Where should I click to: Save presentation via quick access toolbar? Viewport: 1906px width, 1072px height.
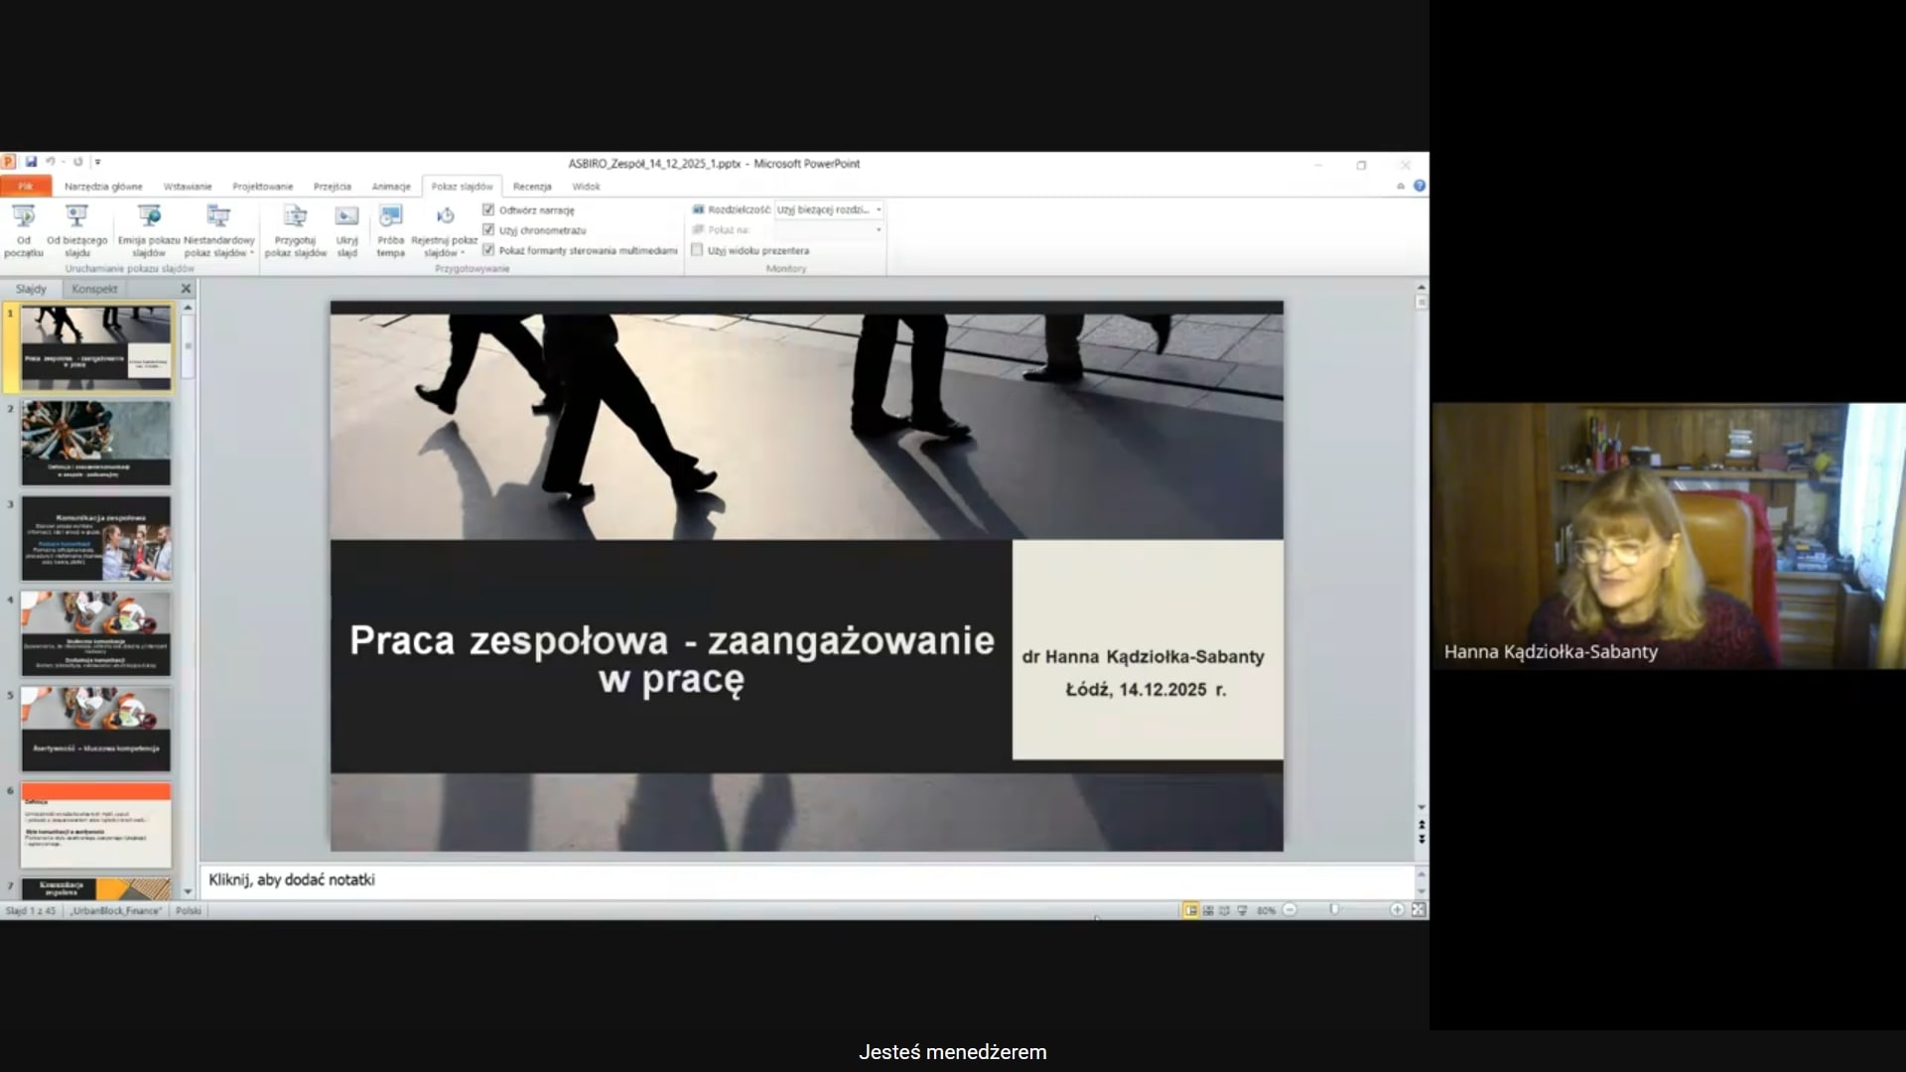coord(31,162)
